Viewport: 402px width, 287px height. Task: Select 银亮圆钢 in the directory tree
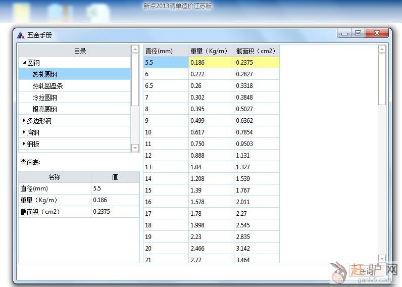[44, 109]
